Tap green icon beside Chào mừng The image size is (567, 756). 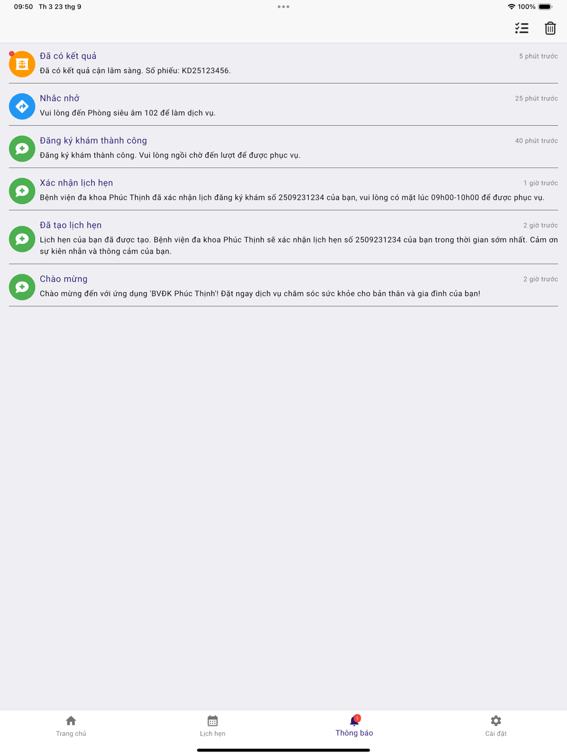click(22, 287)
